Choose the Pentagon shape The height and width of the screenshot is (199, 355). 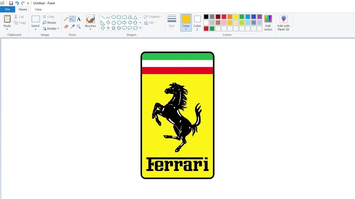tap(114, 23)
